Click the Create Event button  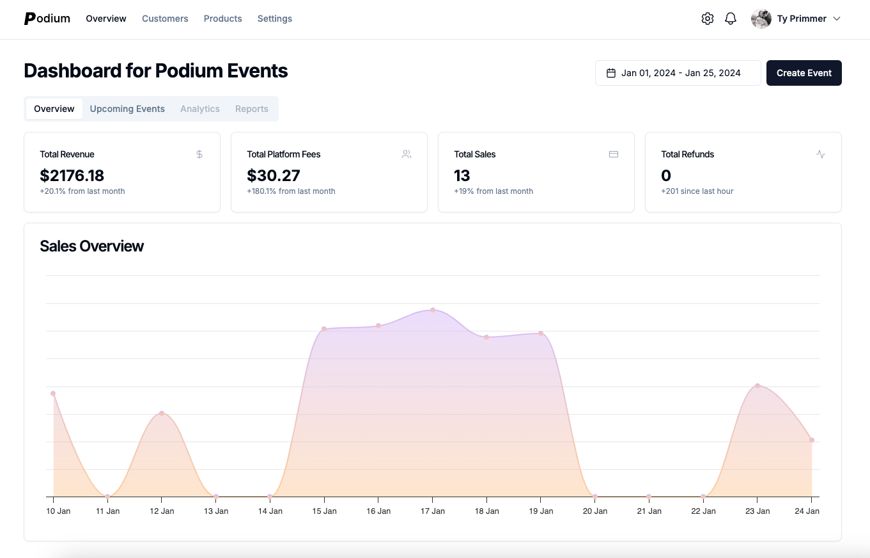804,73
